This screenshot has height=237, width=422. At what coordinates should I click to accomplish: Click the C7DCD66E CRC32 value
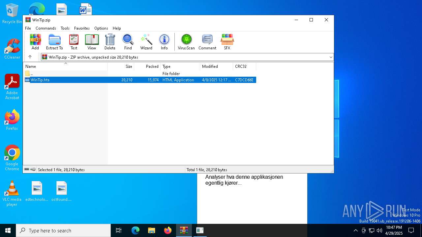point(244,80)
